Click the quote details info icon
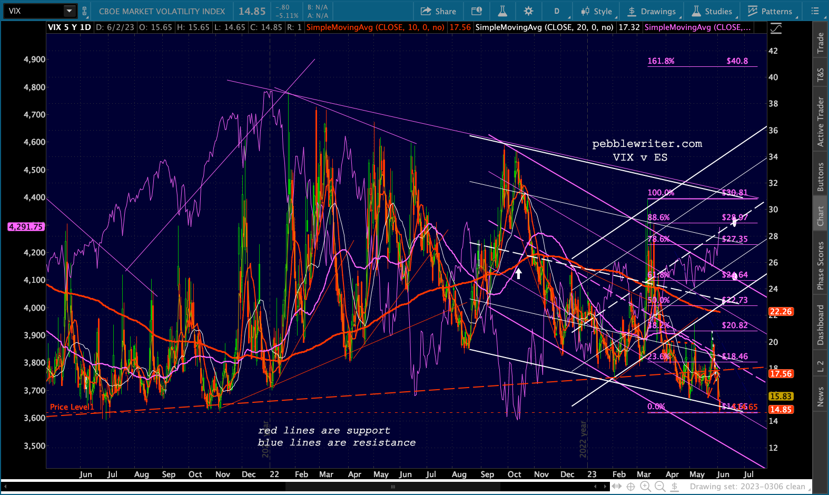 pyautogui.click(x=476, y=11)
